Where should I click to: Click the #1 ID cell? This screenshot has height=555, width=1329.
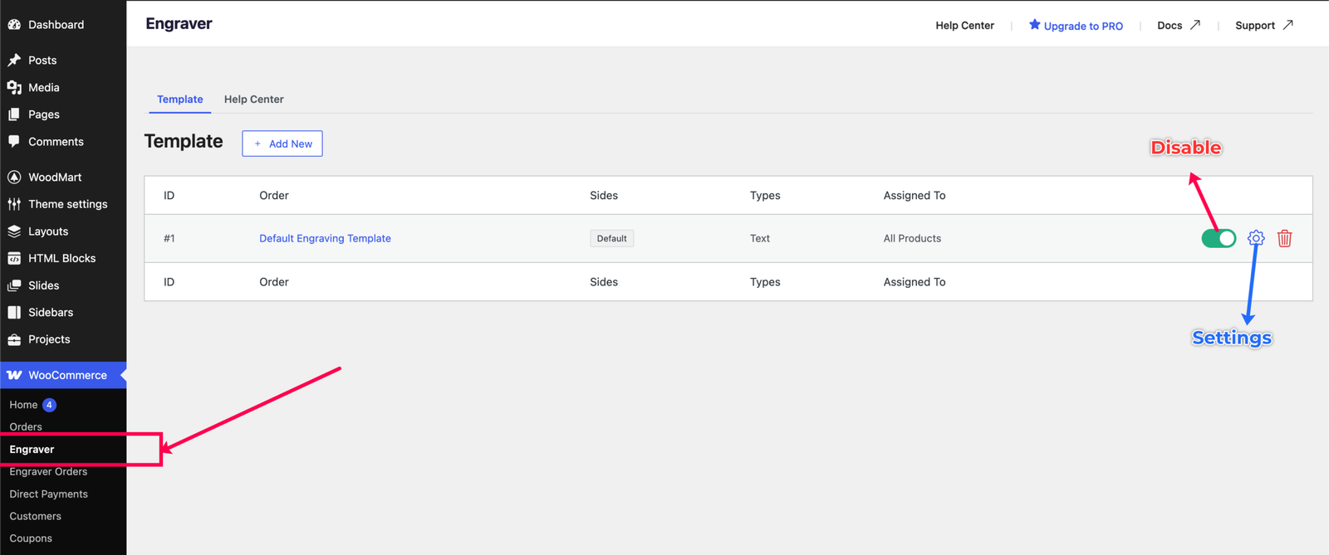(169, 238)
